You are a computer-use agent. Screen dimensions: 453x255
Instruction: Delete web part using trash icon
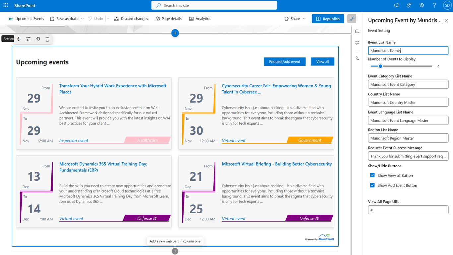click(x=47, y=39)
